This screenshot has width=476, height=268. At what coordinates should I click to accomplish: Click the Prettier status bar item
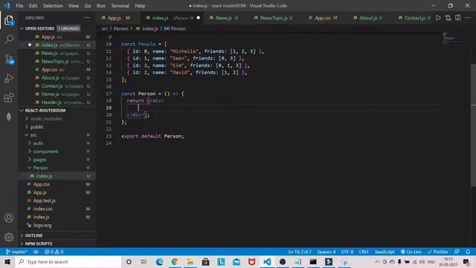click(438, 252)
